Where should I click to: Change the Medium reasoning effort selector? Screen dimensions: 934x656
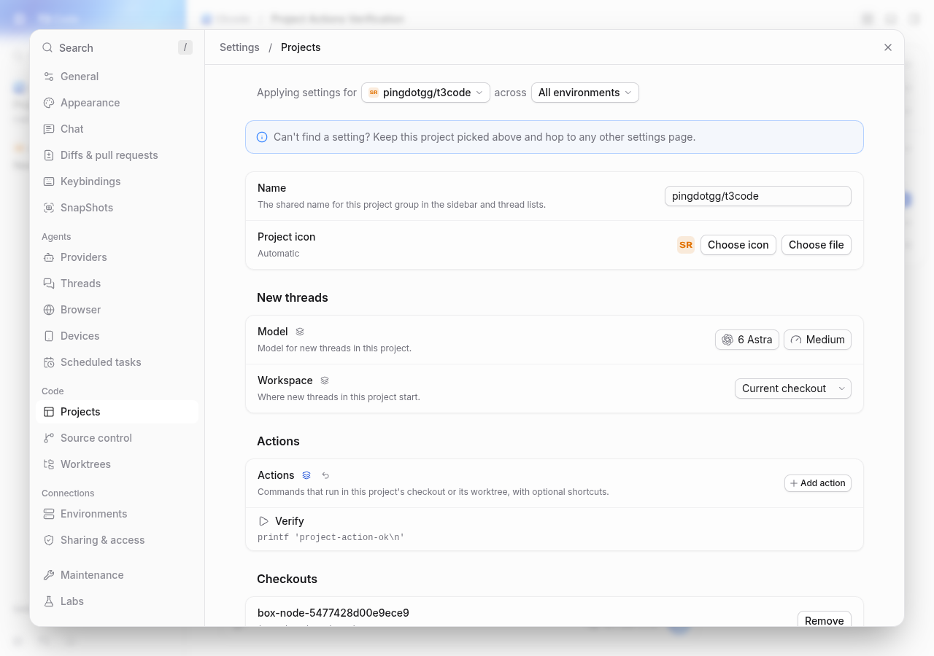817,340
